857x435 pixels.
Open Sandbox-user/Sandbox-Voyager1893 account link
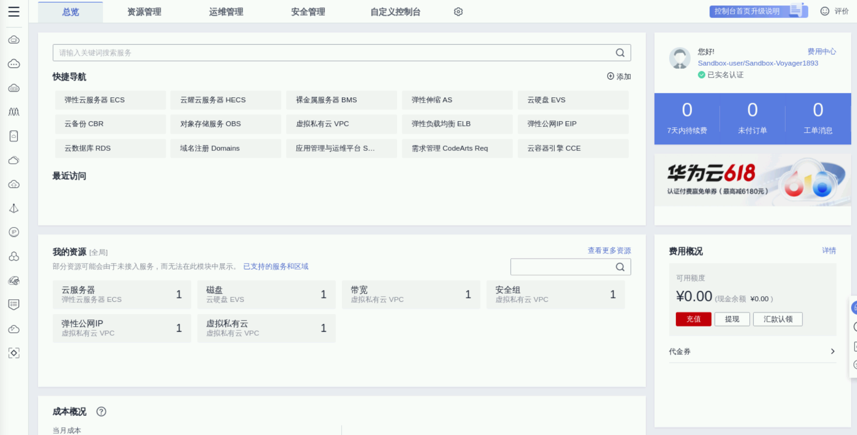pos(758,63)
